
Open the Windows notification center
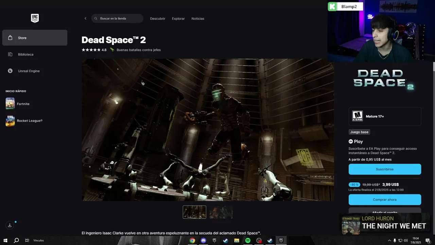pyautogui.click(x=428, y=241)
